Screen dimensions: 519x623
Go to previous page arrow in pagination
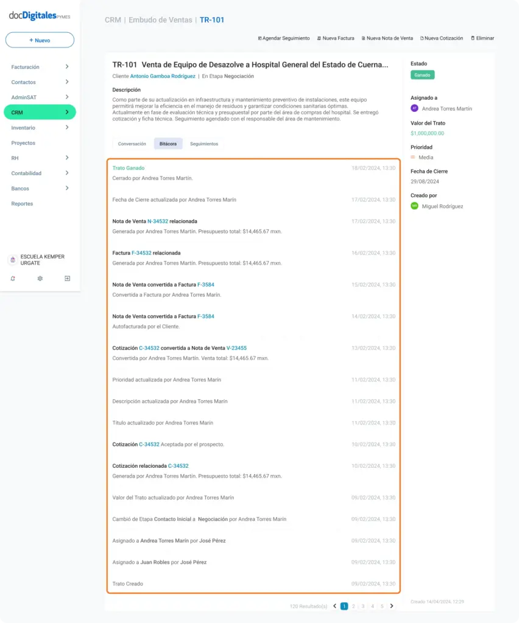[x=335, y=606]
